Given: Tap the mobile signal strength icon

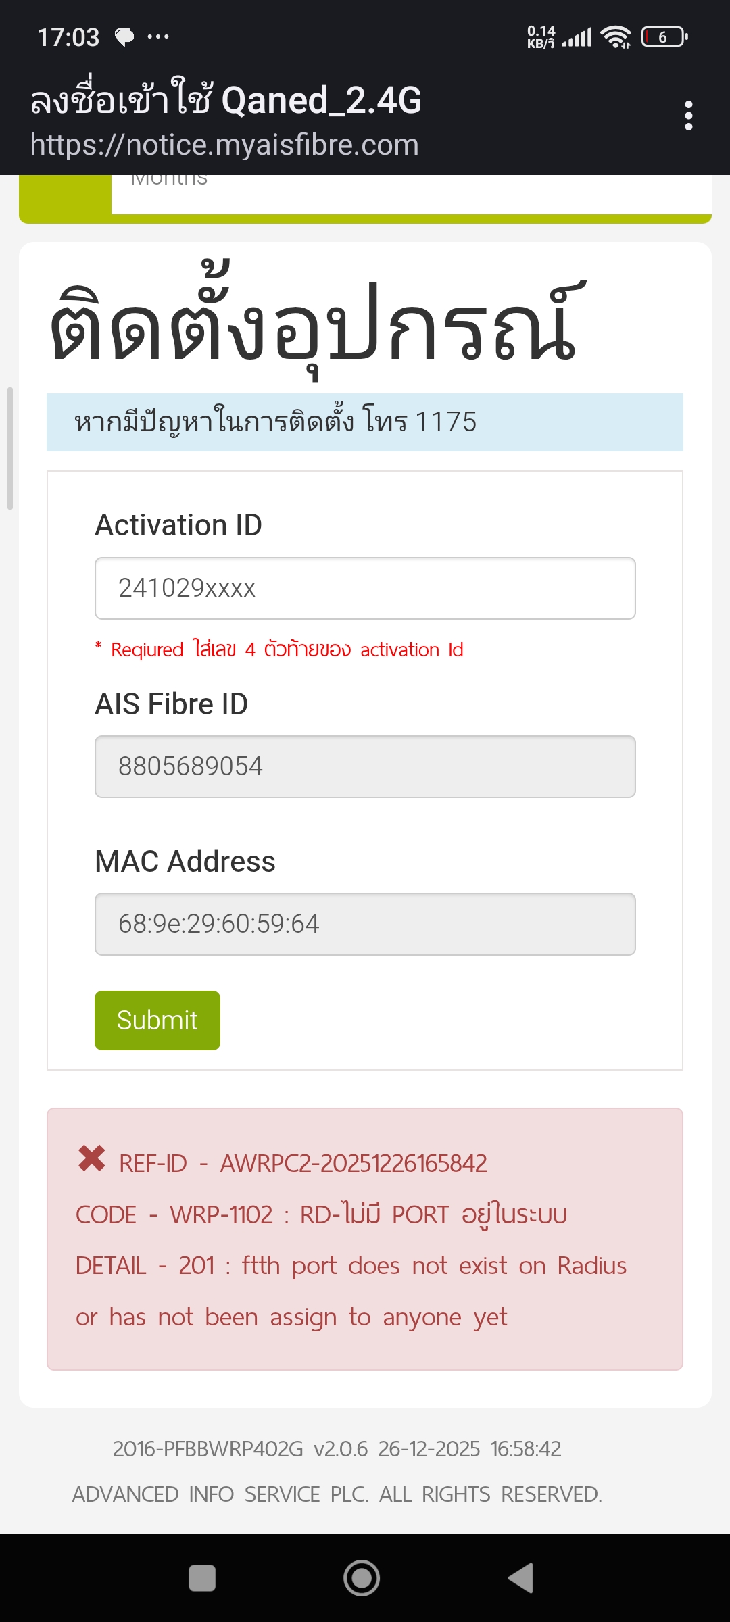Looking at the screenshot, I should tap(578, 37).
